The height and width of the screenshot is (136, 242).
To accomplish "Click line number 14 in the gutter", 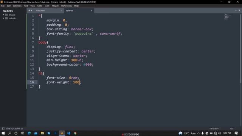I will [32, 73].
